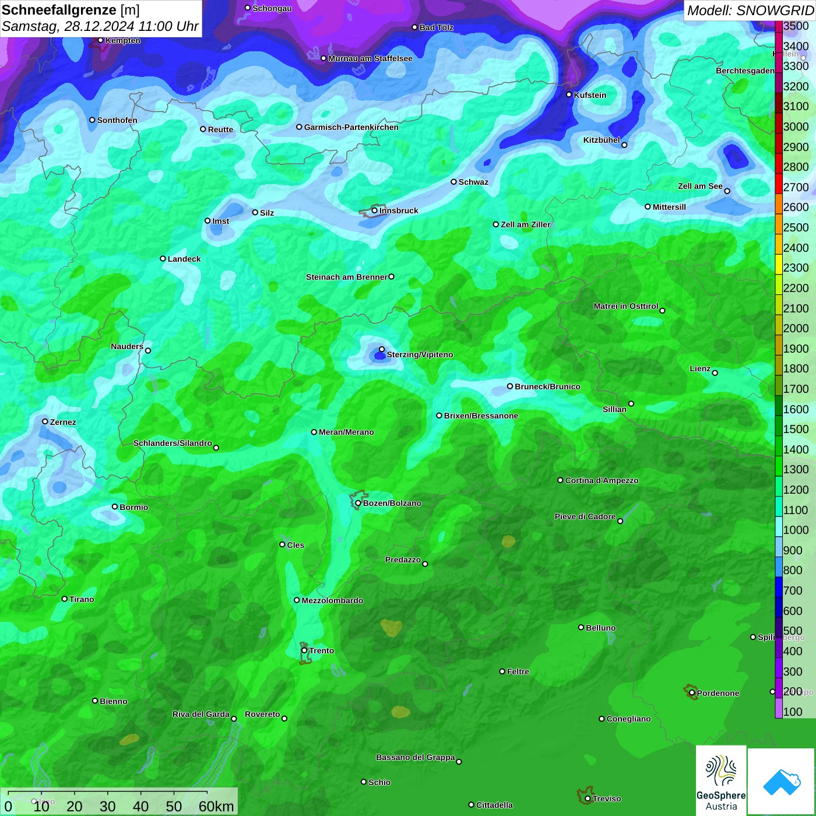The width and height of the screenshot is (816, 816).
Task: Click the Schwaz marker dot
Action: click(453, 182)
